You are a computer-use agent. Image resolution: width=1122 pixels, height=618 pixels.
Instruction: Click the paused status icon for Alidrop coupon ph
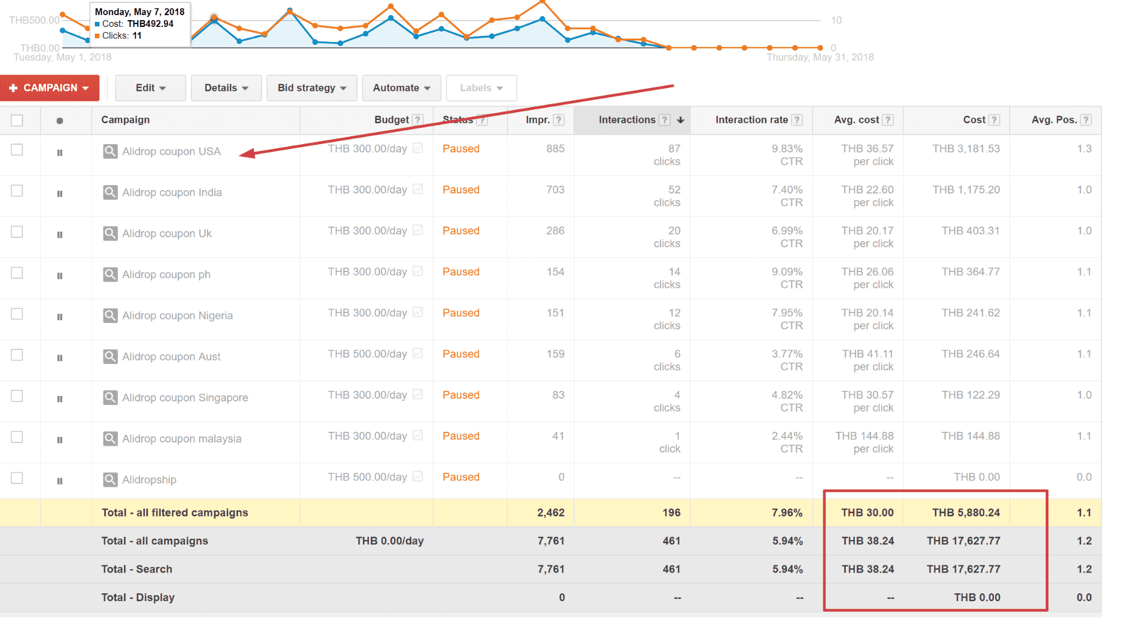click(x=59, y=275)
